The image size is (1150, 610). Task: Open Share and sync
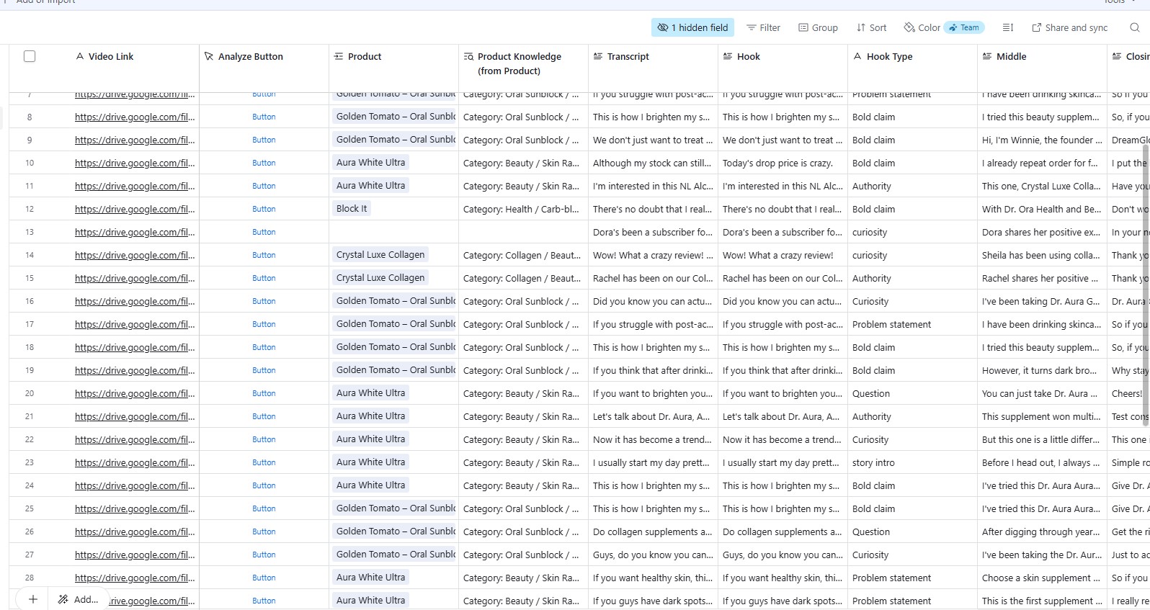(x=1069, y=27)
